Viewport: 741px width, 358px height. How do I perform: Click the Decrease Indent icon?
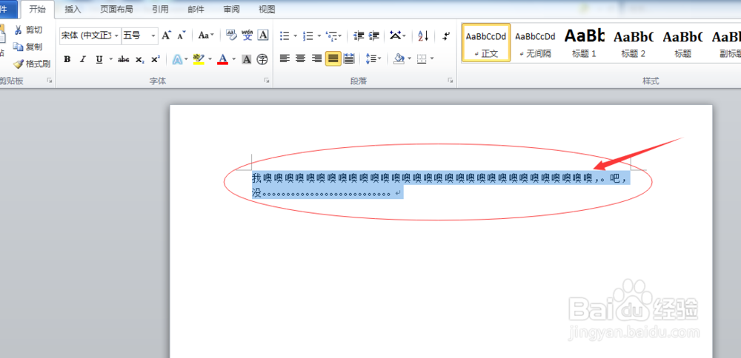tap(359, 36)
